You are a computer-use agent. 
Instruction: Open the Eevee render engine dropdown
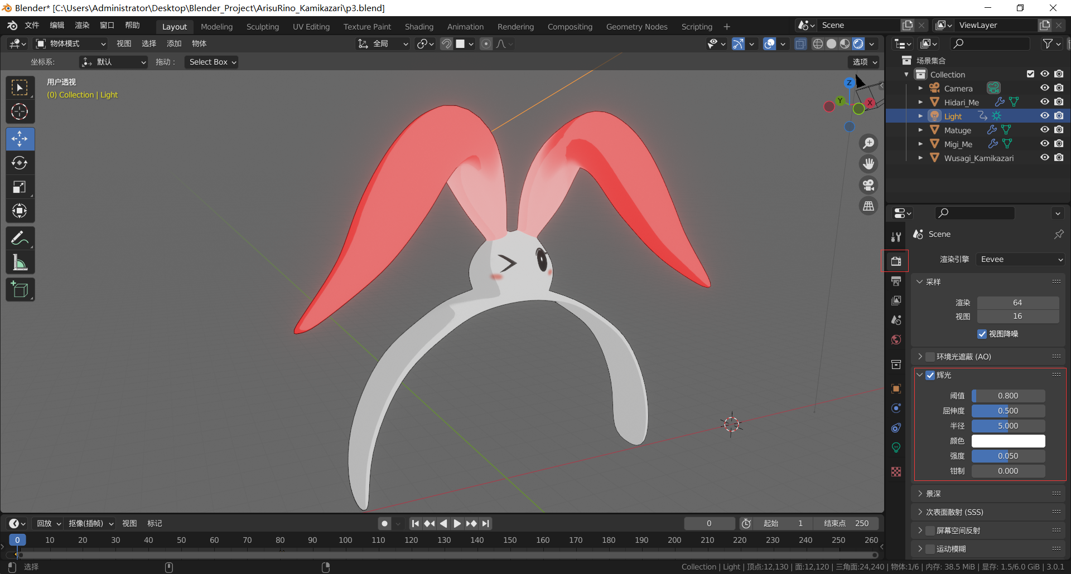click(1021, 259)
